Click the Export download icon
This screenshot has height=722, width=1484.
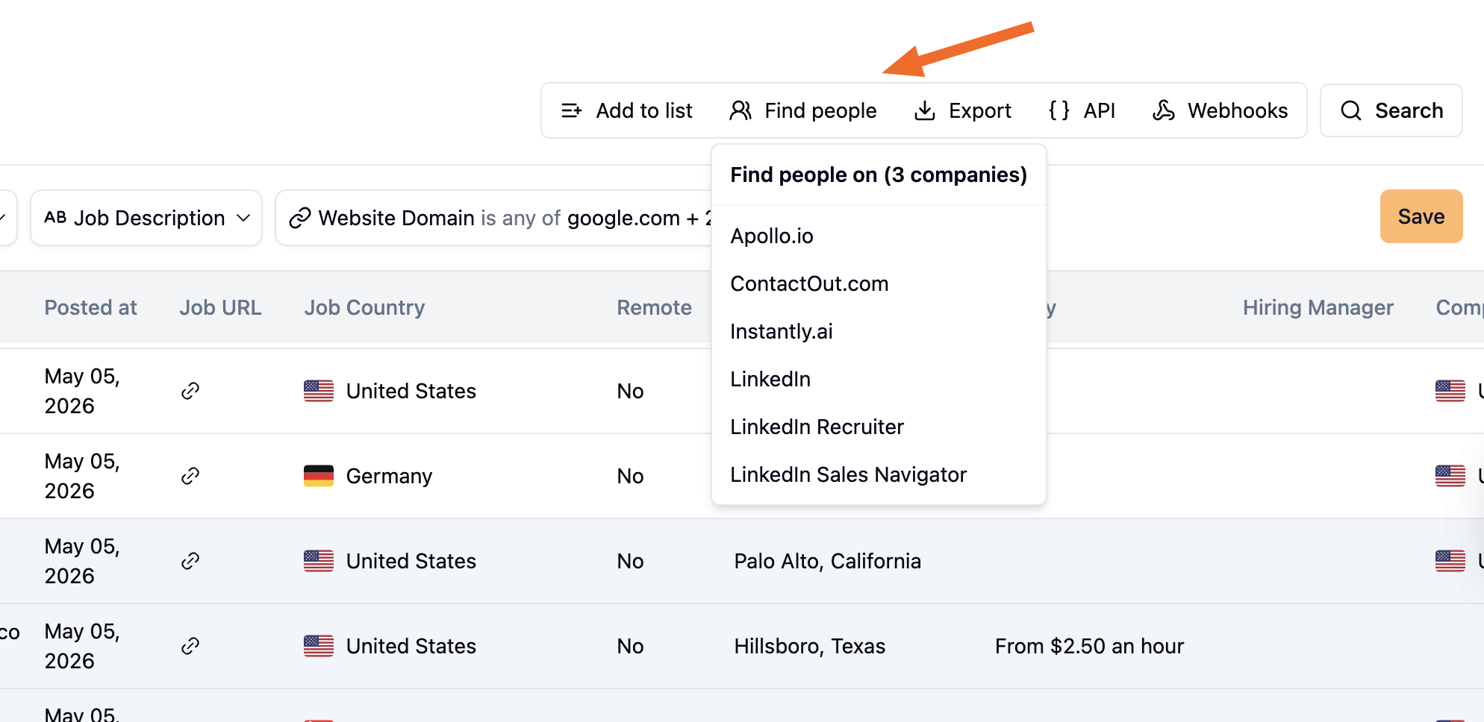[x=925, y=110]
